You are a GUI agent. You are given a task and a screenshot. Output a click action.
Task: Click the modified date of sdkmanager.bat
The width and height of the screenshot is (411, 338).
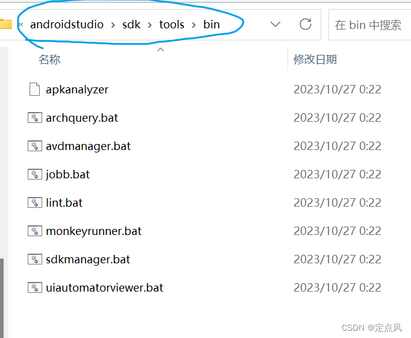coord(337,260)
